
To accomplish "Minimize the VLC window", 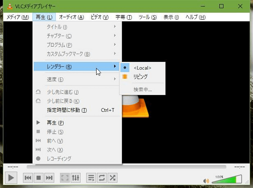I will (x=203, y=6).
